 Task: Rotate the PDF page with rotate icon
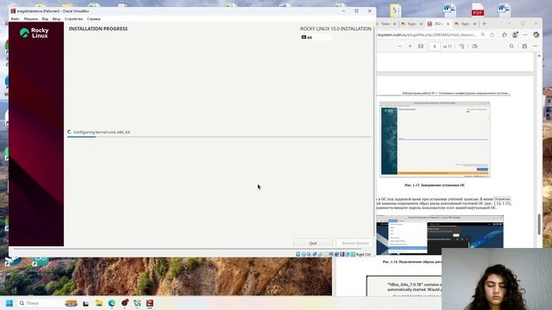click(461, 46)
